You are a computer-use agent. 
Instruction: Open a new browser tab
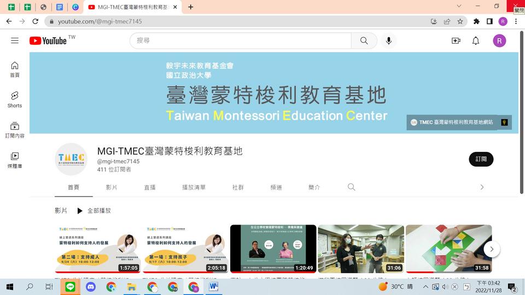(190, 7)
